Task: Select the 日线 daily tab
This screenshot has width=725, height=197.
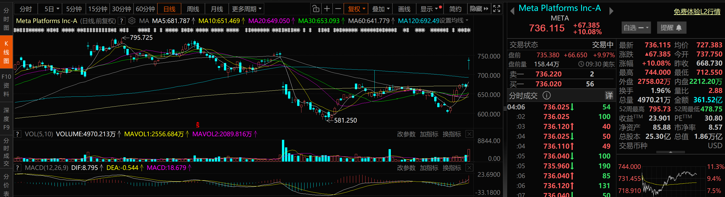Action: click(169, 9)
